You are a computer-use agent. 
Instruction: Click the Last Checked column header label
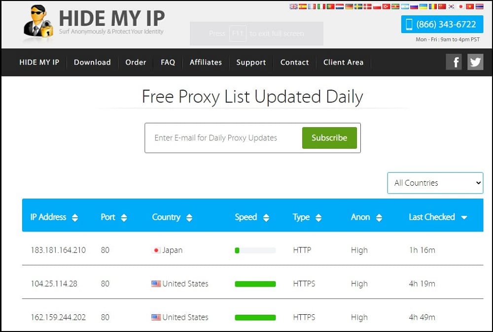click(x=432, y=217)
